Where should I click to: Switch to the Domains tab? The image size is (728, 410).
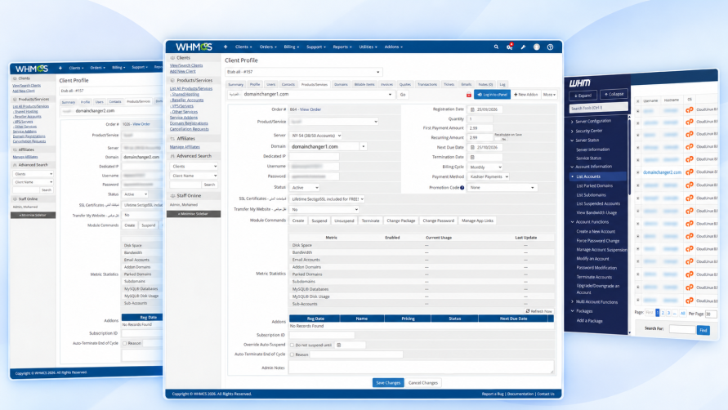tap(341, 84)
